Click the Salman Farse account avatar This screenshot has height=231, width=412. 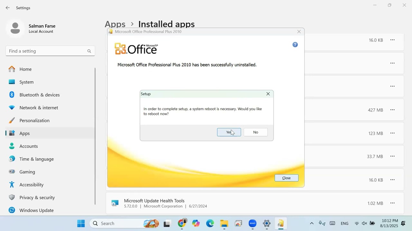tap(15, 28)
